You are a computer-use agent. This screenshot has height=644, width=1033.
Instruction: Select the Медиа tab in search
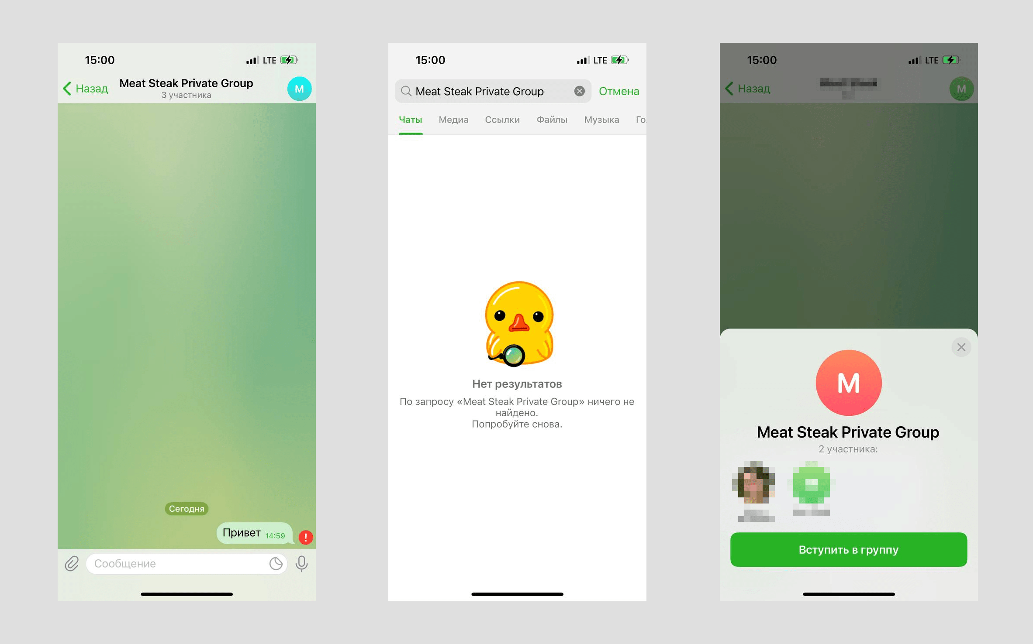point(454,119)
